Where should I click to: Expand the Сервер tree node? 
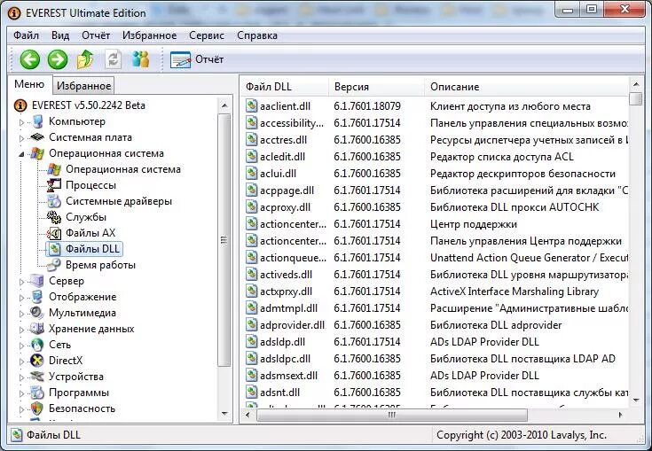pyautogui.click(x=22, y=282)
